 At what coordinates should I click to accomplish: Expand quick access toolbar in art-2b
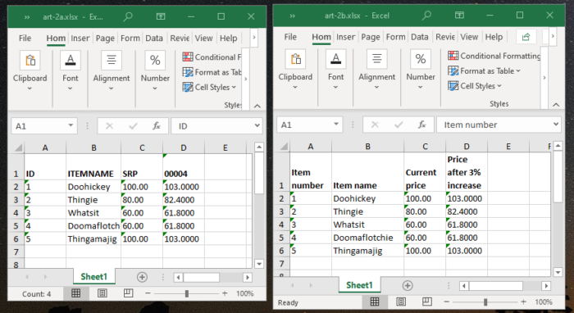(x=293, y=16)
